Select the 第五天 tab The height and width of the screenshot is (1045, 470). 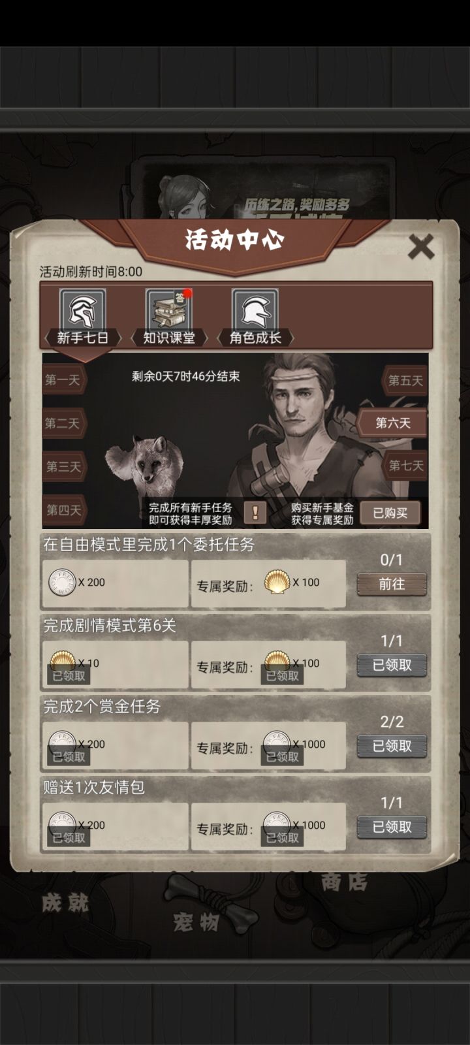coord(405,380)
